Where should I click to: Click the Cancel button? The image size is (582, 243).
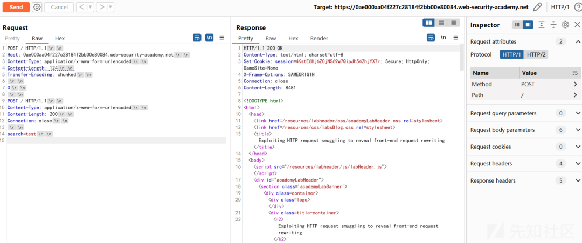[59, 7]
